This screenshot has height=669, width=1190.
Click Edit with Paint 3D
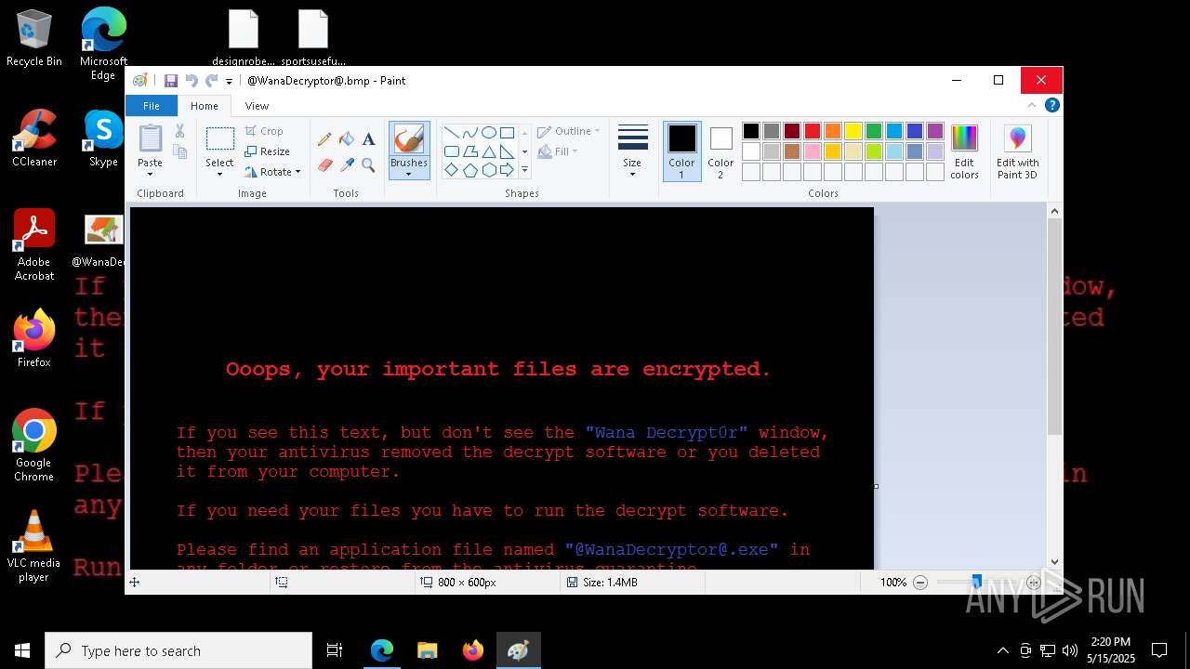(1017, 152)
